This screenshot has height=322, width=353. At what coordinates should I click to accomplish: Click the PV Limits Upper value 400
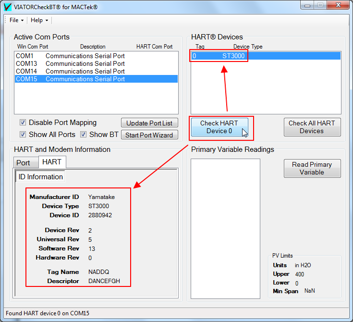click(300, 274)
